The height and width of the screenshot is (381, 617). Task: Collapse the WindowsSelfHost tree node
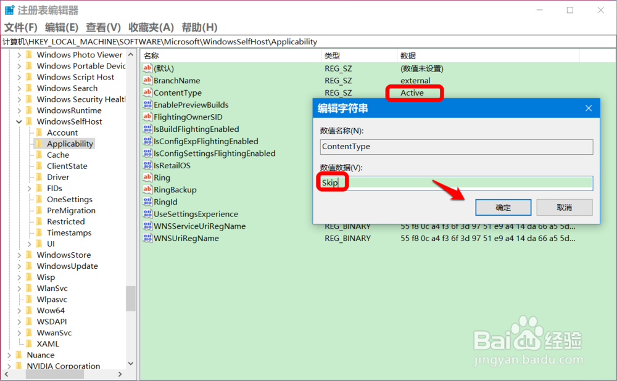click(x=19, y=121)
